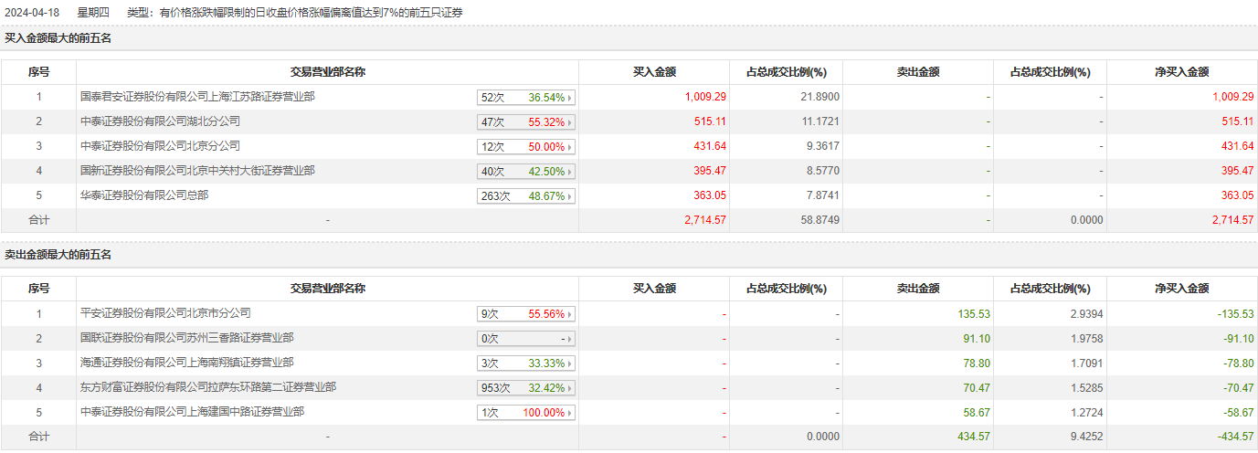Click the arrow icon next to 12次 50.00%
Viewport: 1258px width, 453px height.
coord(571,147)
